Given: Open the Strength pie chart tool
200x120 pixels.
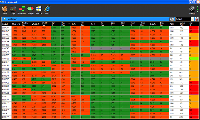Looking at the screenshot, I should pyautogui.click(x=31, y=10).
